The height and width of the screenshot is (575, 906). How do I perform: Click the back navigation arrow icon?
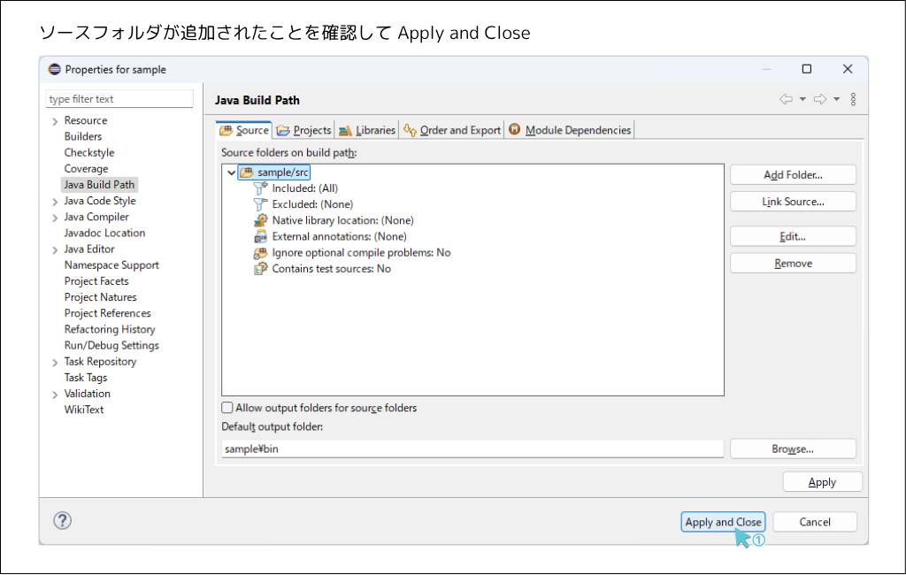(x=786, y=99)
